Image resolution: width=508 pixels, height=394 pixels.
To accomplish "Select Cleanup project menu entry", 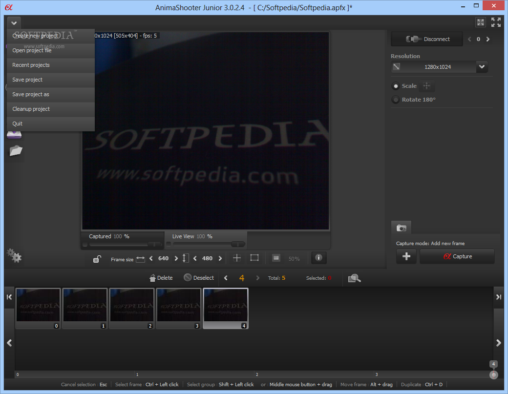I will pos(51,109).
